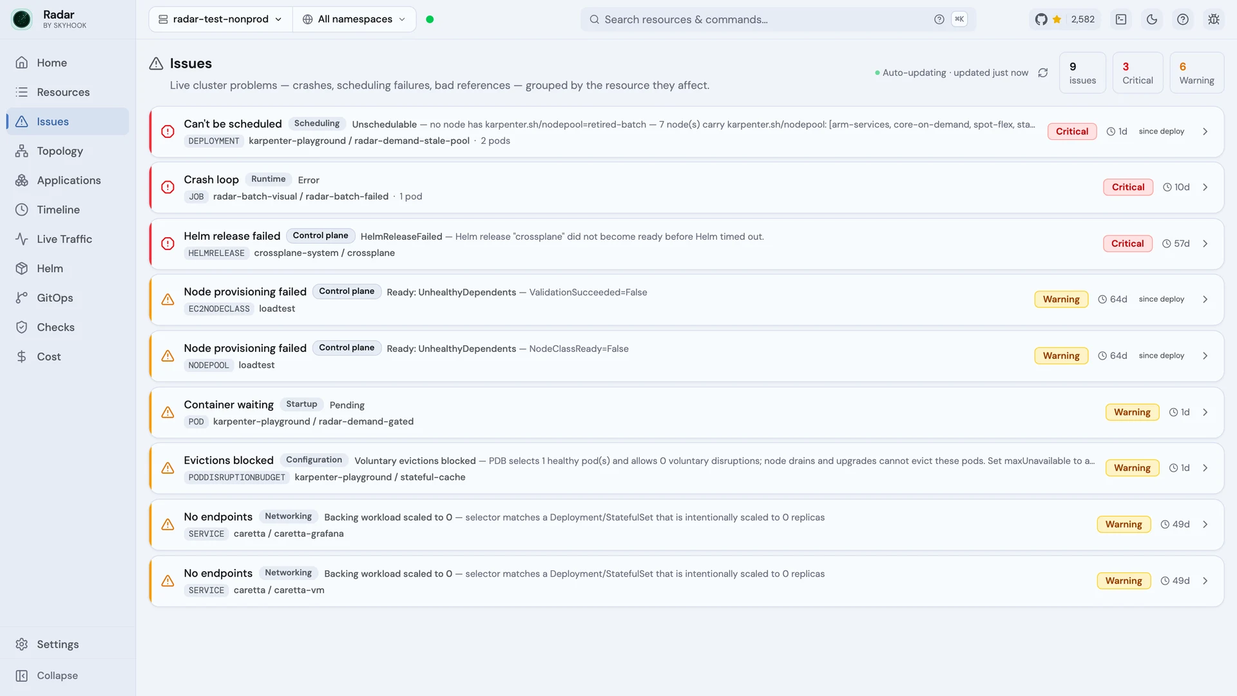Open the GitHub repository icon
1237x696 pixels.
click(x=1041, y=19)
